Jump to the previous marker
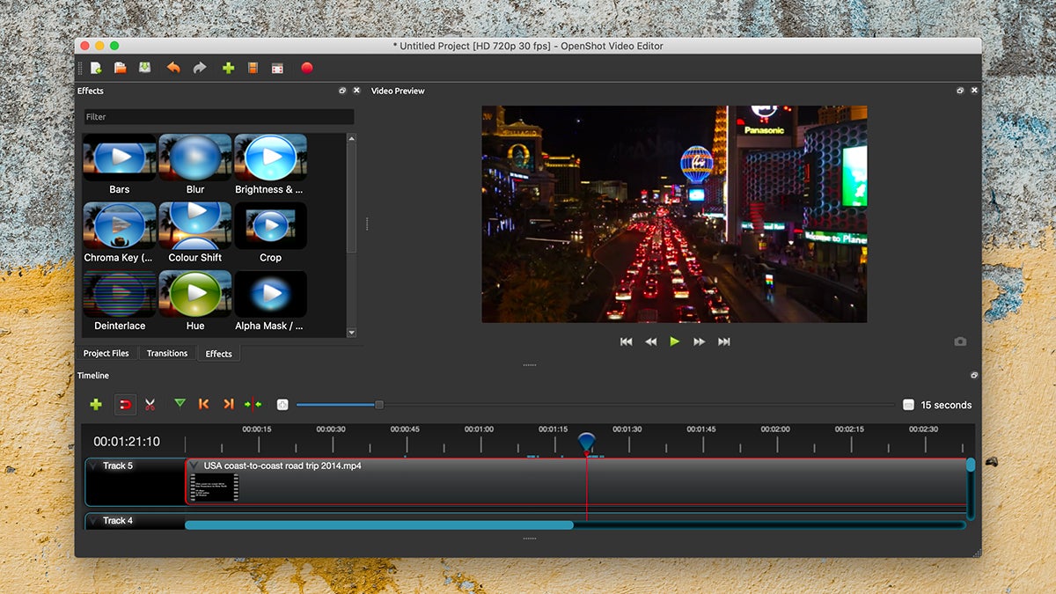The image size is (1056, 594). click(x=204, y=404)
